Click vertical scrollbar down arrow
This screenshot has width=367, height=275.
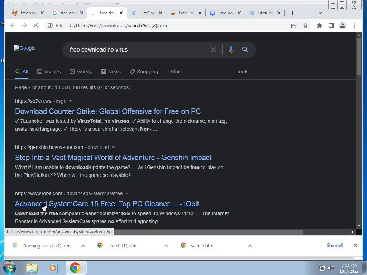(359, 226)
